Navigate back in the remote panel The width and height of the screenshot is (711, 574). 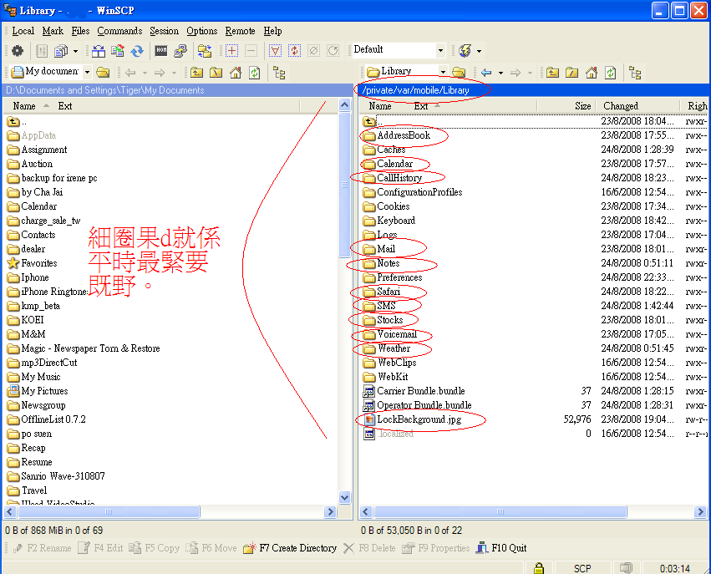[x=486, y=73]
